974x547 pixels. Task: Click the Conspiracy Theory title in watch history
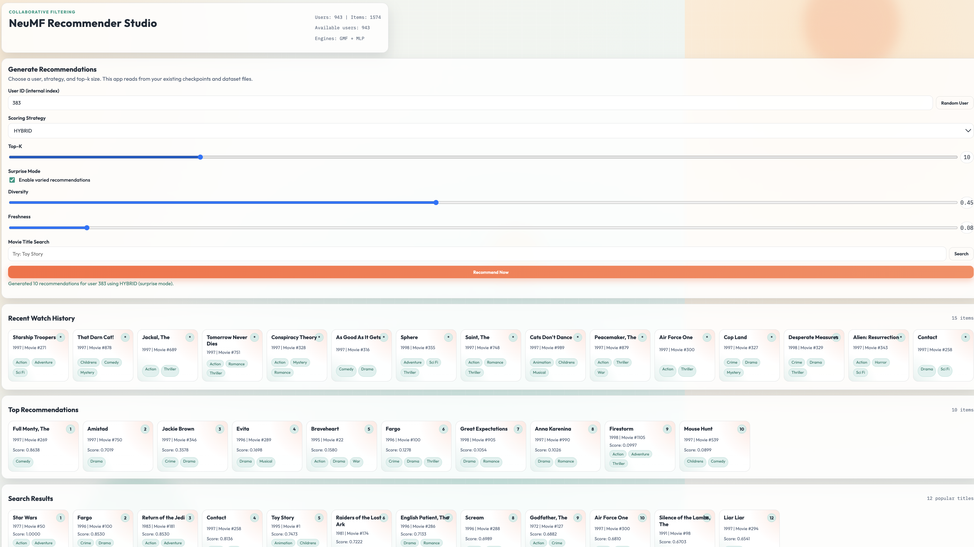click(x=294, y=337)
